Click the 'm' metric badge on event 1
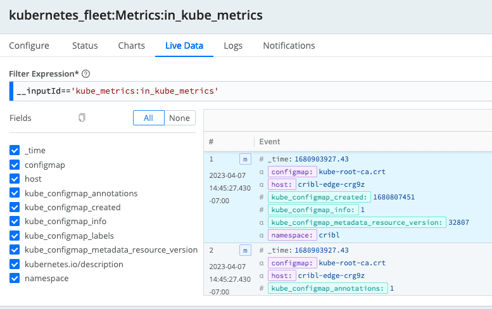Screen dimensions: 492x309 pos(245,159)
